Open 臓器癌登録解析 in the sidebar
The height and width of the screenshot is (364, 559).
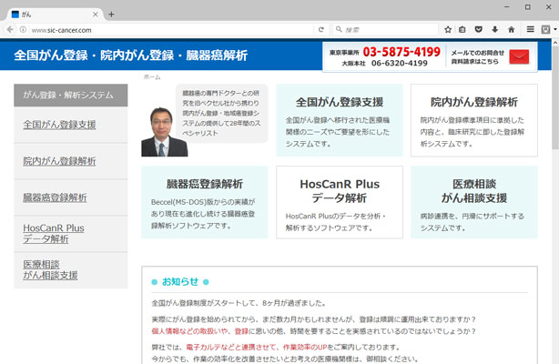pyautogui.click(x=55, y=197)
